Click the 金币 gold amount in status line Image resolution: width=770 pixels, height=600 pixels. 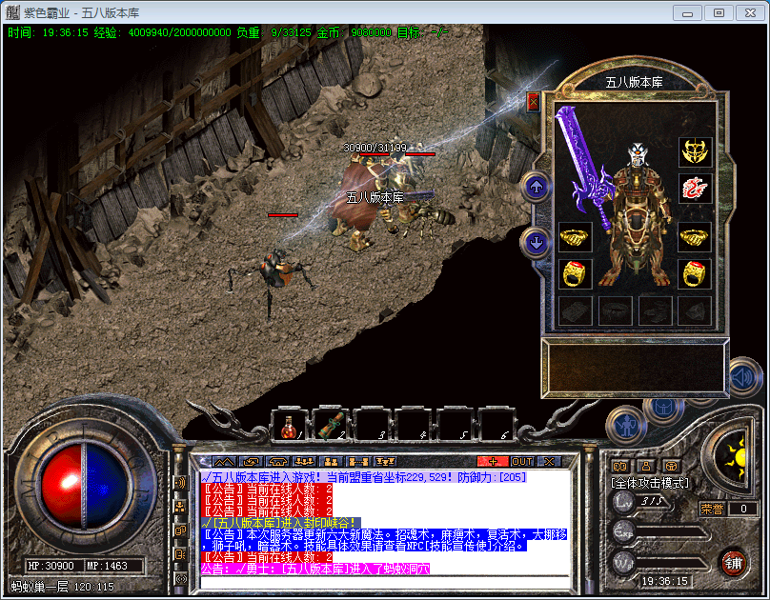(355, 33)
